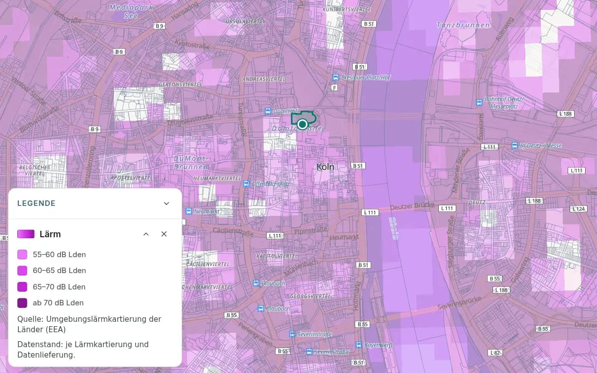The width and height of the screenshot is (597, 373).
Task: Click the Köln city label
Action: click(325, 168)
